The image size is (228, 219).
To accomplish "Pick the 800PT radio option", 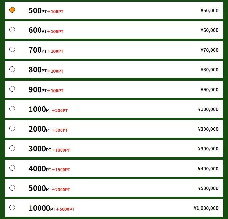I will (12, 69).
